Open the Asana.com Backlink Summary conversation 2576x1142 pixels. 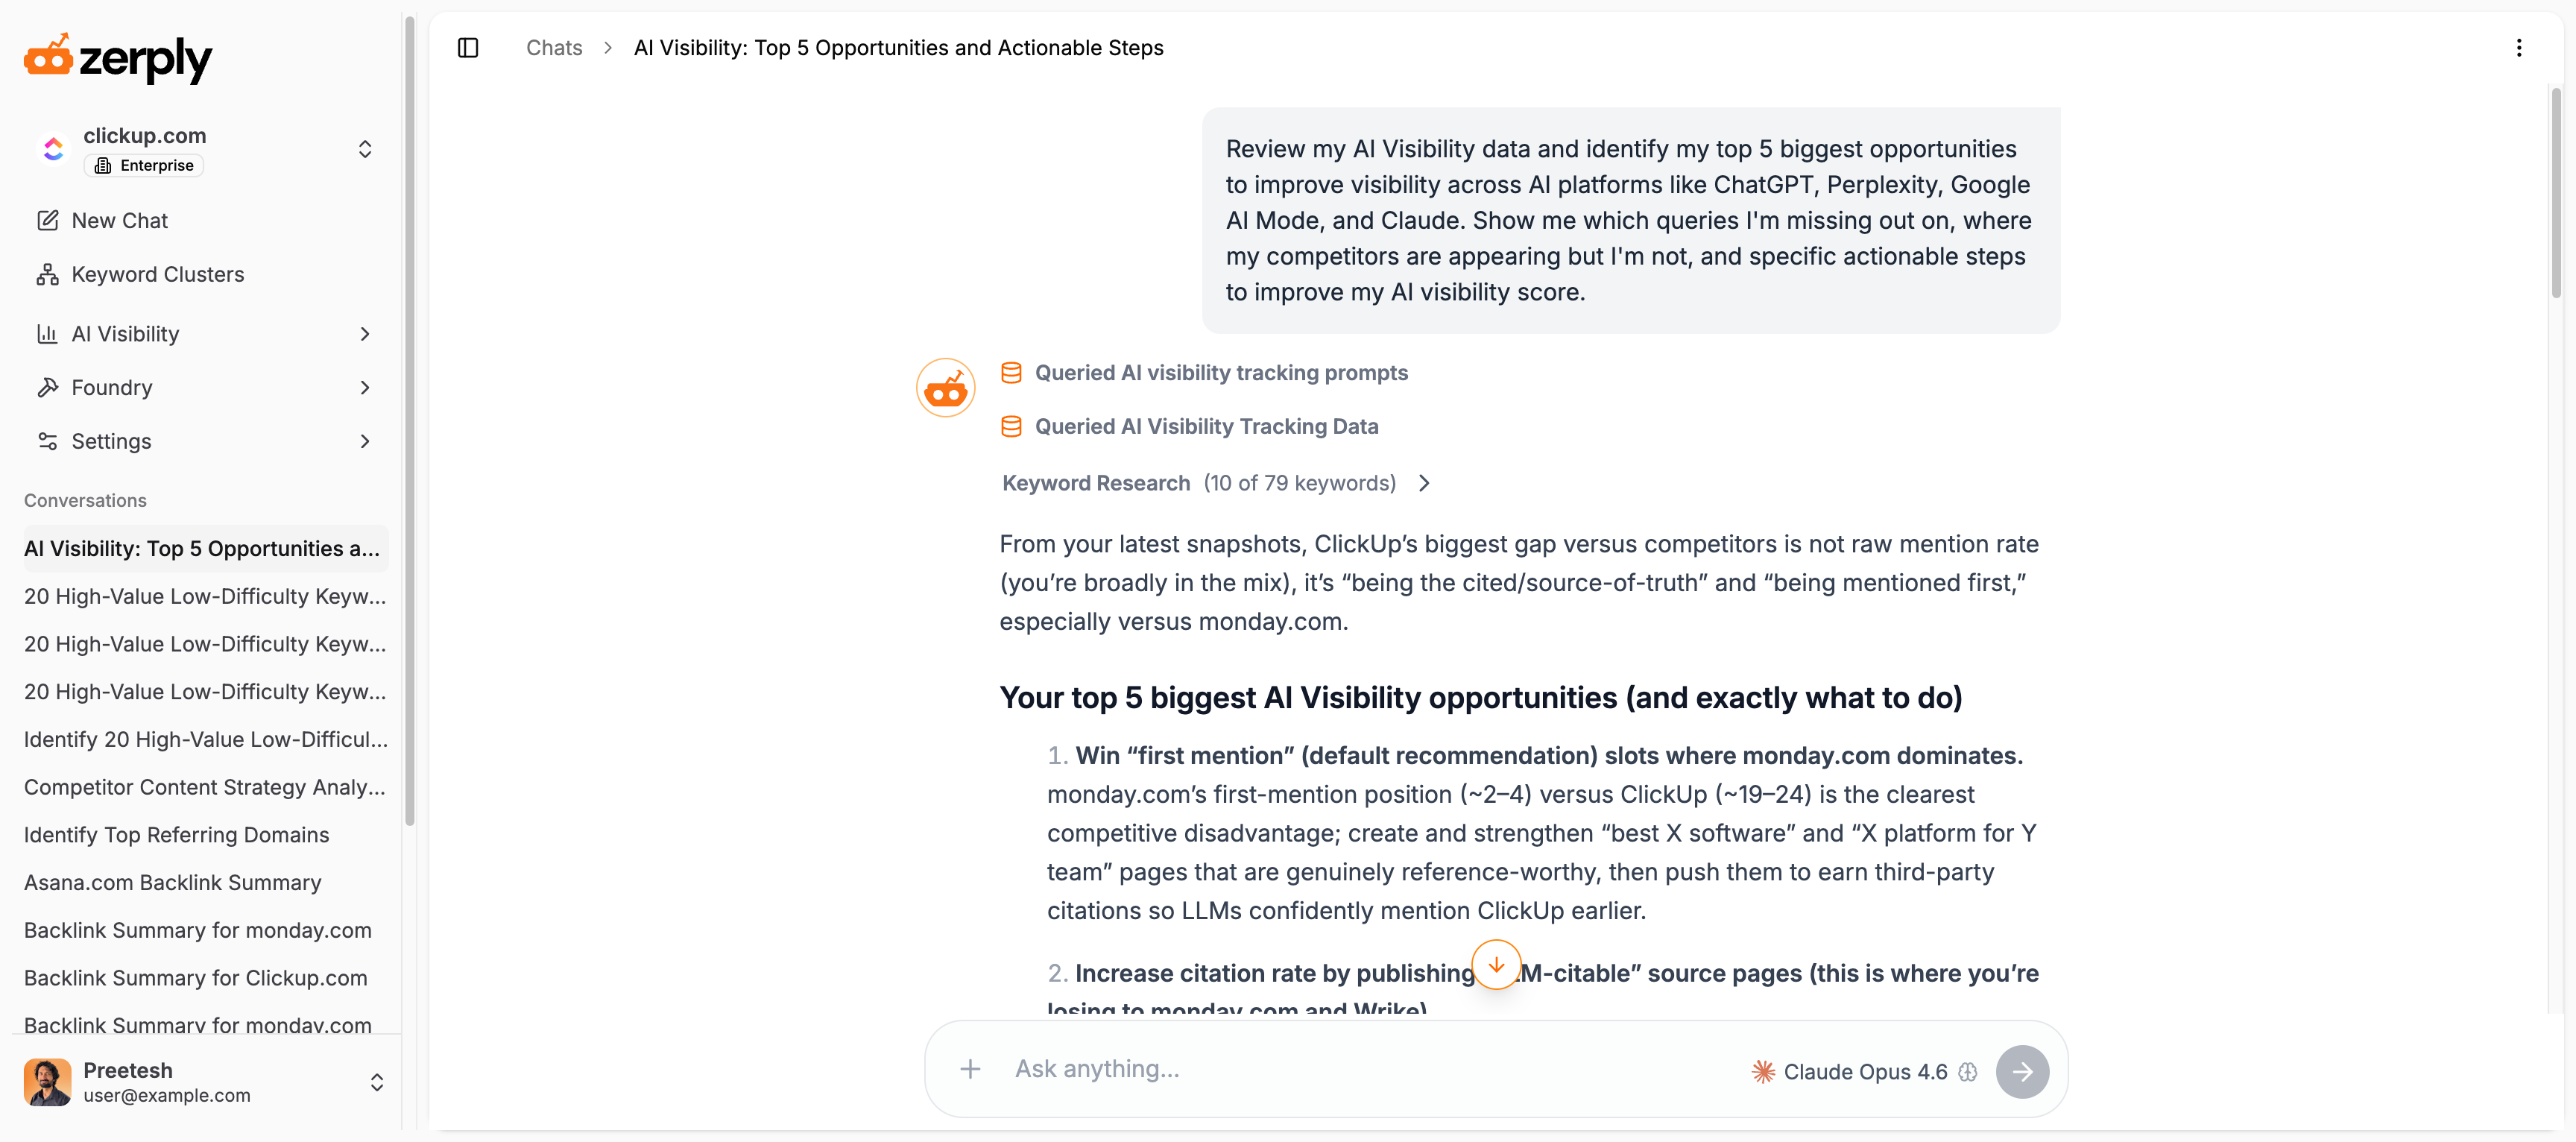tap(172, 883)
